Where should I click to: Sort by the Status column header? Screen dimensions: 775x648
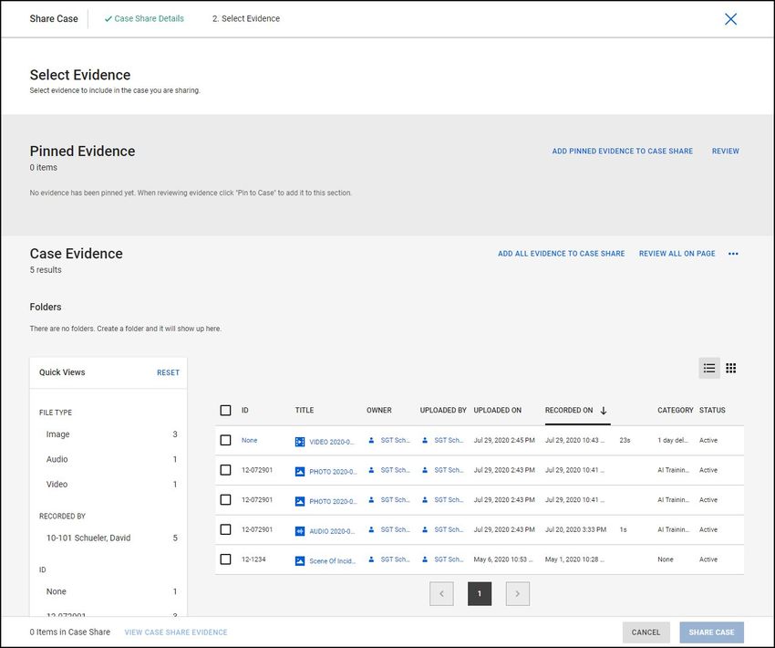coord(712,410)
